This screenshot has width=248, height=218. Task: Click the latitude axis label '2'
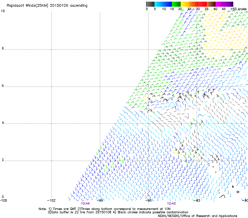[3, 160]
